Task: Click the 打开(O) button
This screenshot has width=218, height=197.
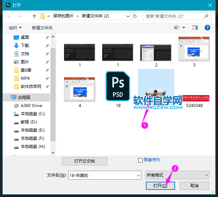Action: pos(160,186)
